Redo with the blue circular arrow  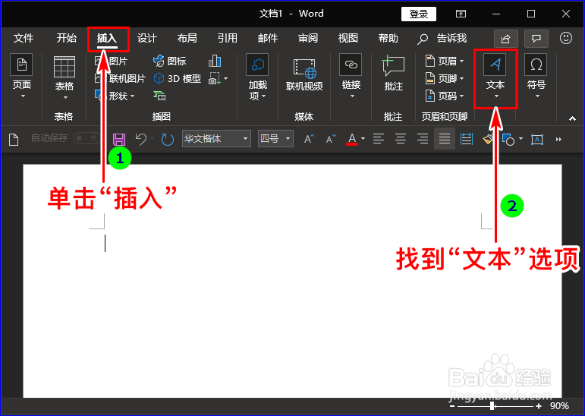click(x=168, y=139)
